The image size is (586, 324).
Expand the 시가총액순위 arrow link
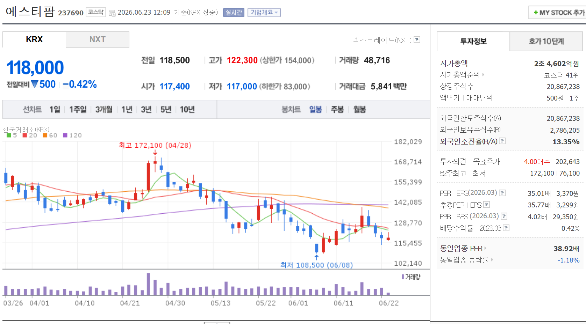(484, 75)
